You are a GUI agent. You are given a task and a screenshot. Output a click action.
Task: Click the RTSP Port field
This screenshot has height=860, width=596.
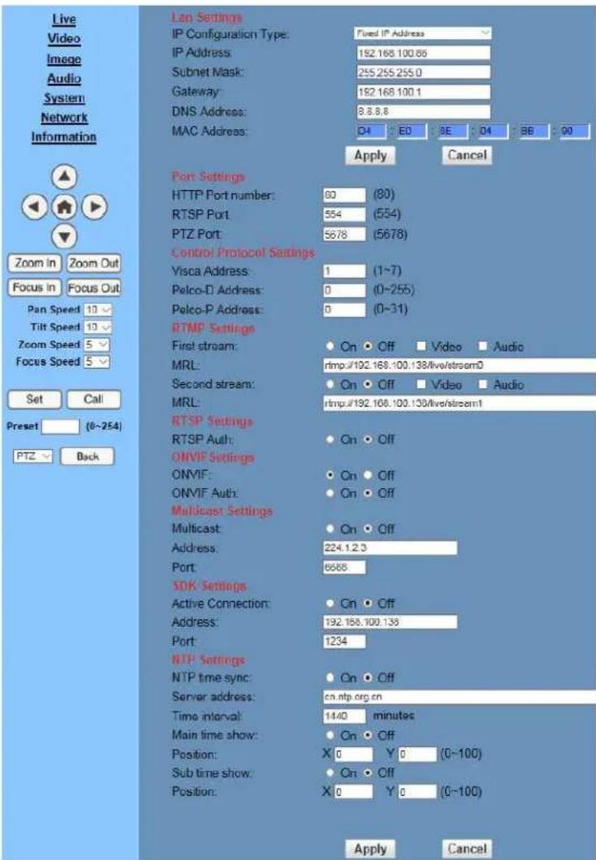pos(344,214)
